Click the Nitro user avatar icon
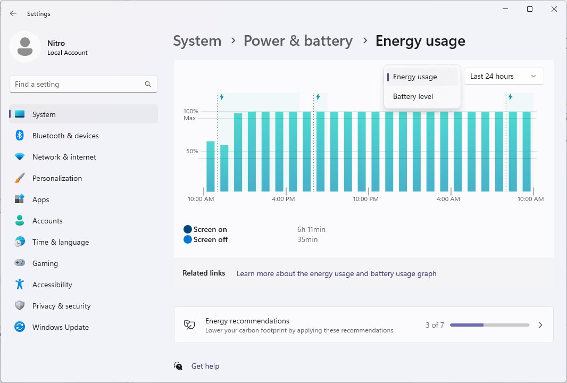 pos(25,47)
